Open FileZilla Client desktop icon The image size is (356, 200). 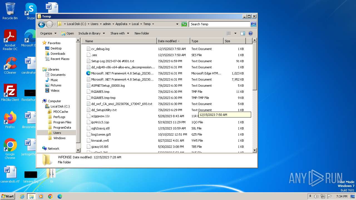click(10, 93)
